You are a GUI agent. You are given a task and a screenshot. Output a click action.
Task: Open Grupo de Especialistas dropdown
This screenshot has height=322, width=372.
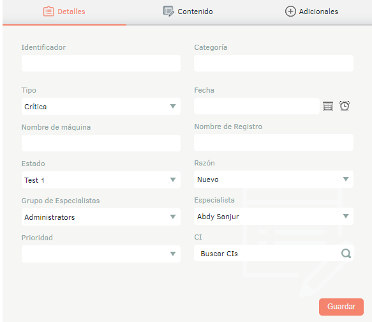point(101,217)
